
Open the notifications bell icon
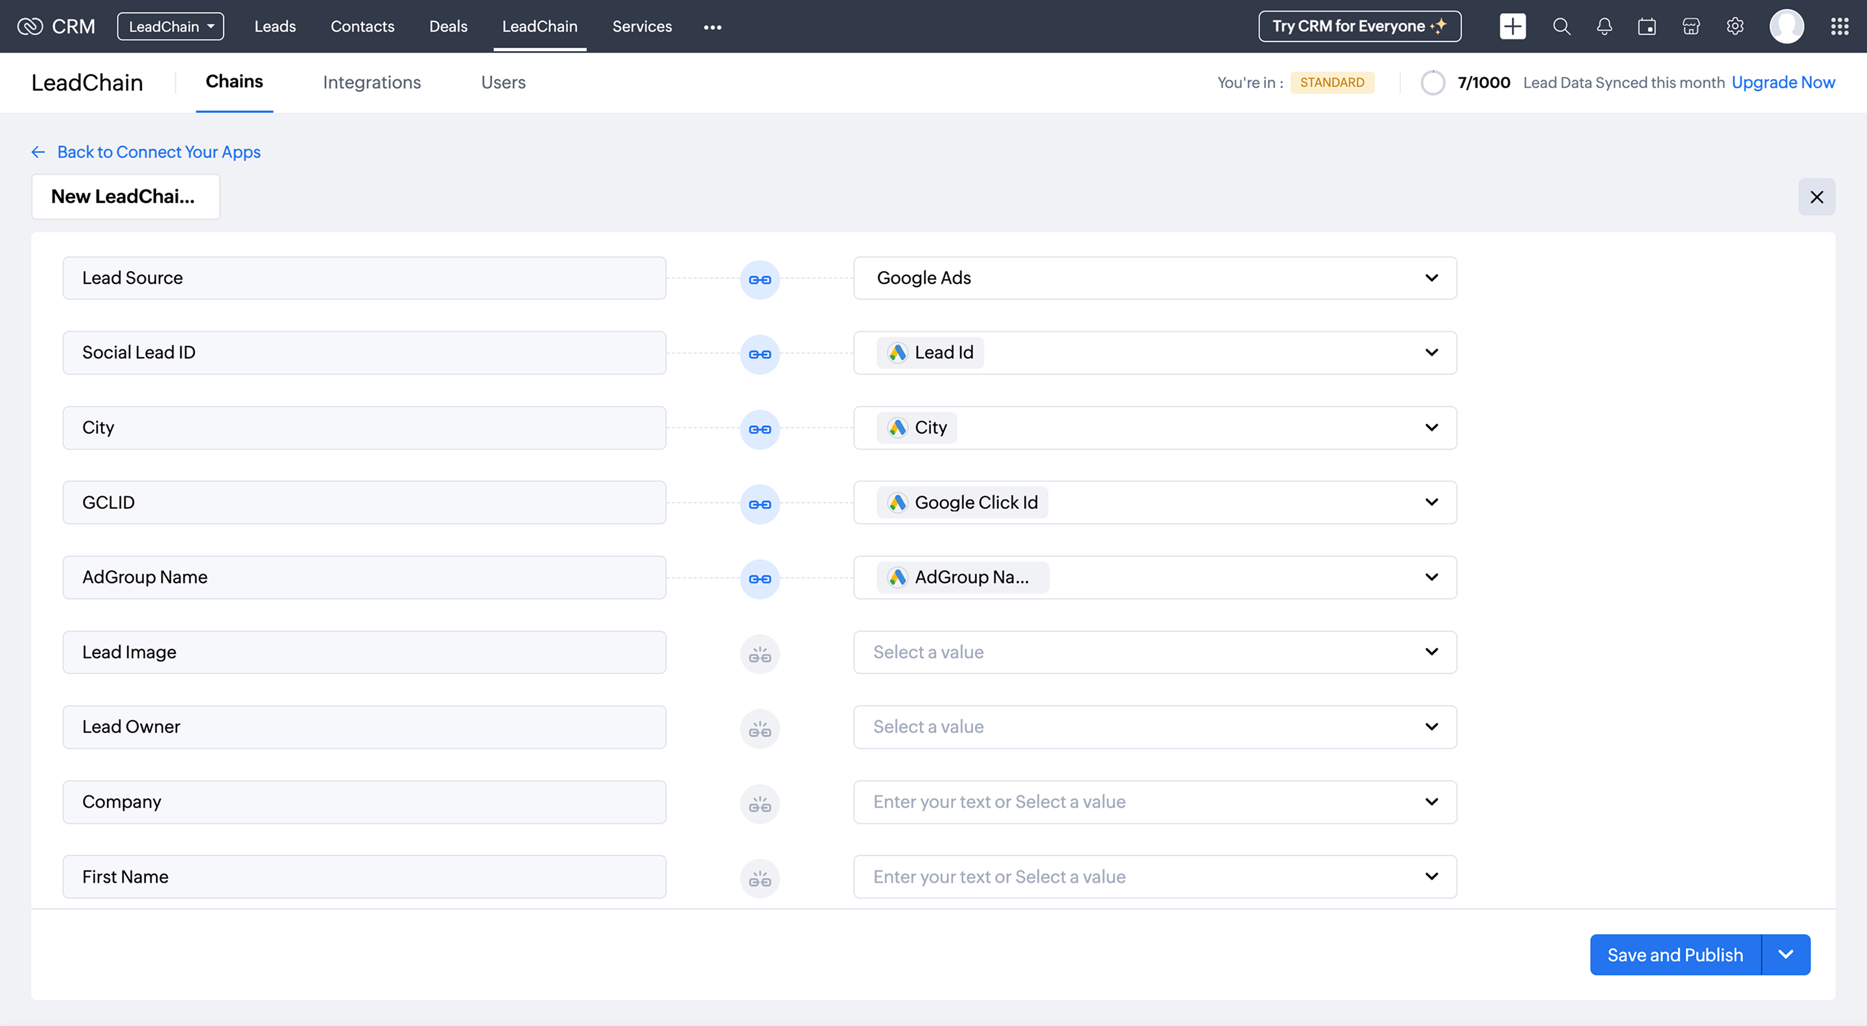point(1604,27)
